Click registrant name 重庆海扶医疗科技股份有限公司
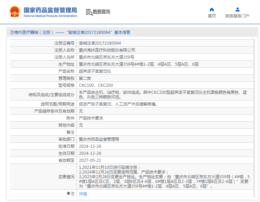Viewport: 260px width, 202px height. point(107,50)
